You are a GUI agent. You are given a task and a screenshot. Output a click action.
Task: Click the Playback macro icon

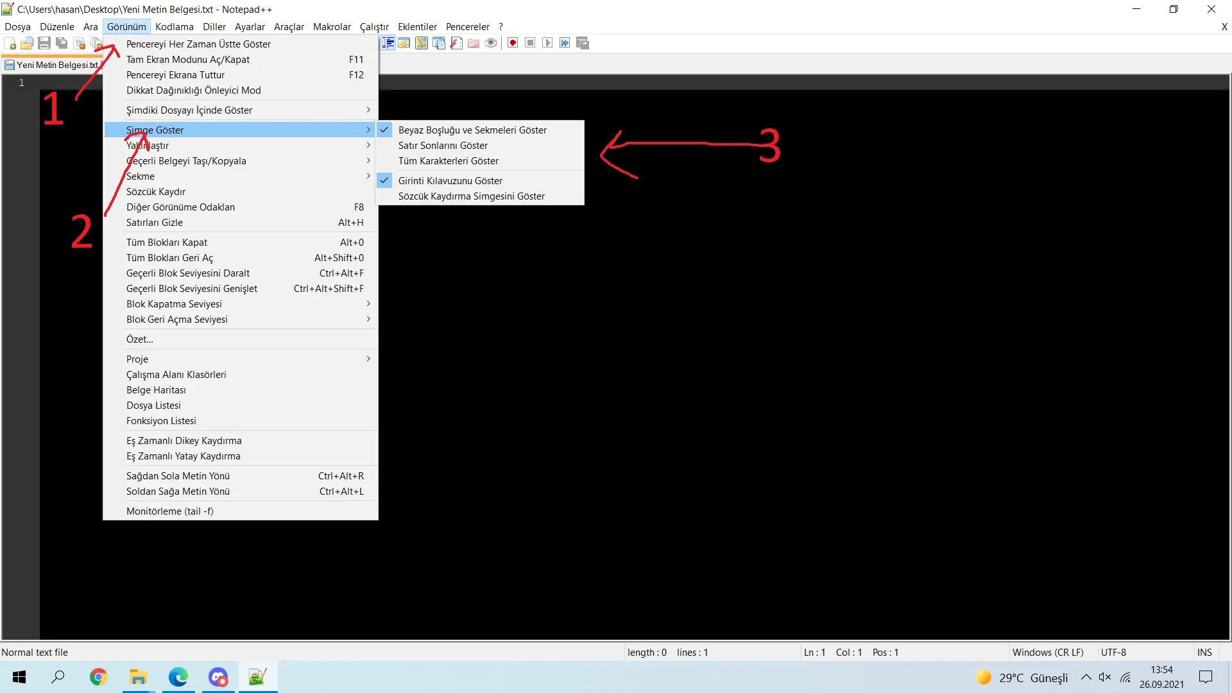547,43
